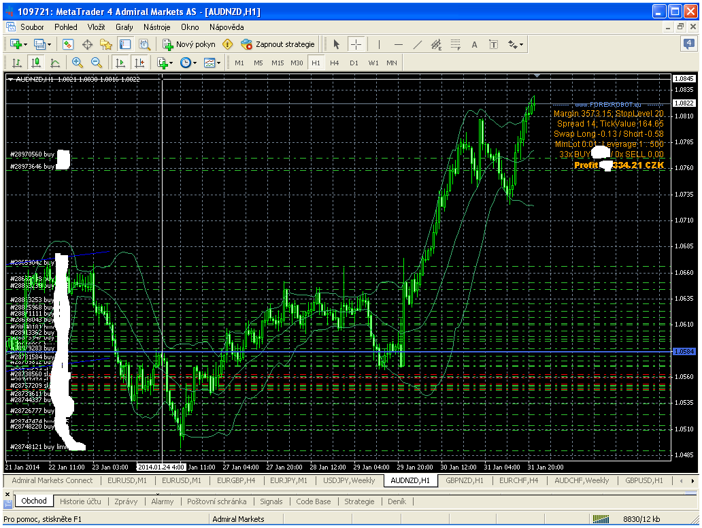702x528 pixels.
Task: Toggle chart shift from right edge
Action: 139,63
